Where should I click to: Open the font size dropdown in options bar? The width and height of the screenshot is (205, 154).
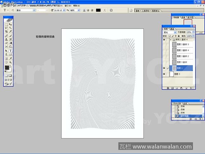(x=64, y=10)
